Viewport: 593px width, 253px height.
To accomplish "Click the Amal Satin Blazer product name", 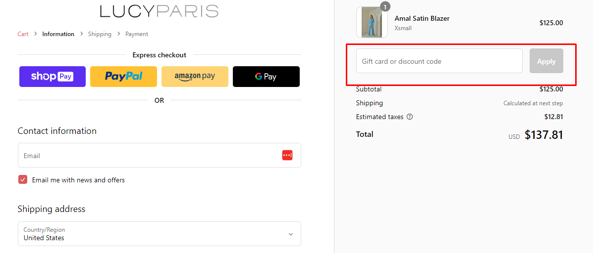I will [422, 18].
